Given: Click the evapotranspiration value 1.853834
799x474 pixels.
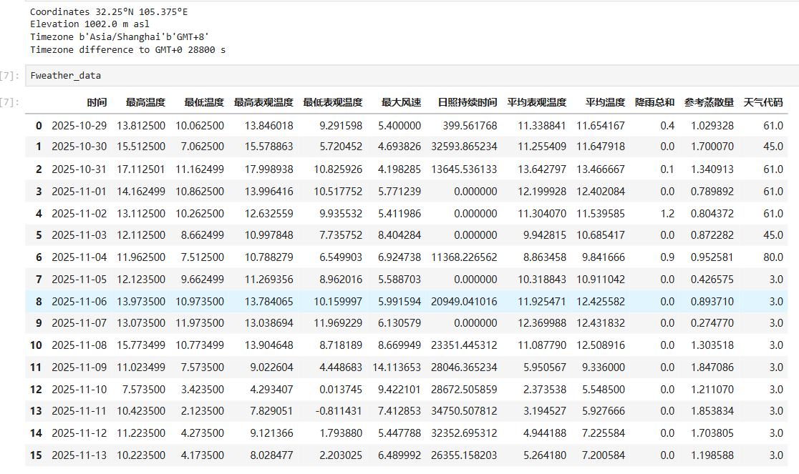Looking at the screenshot, I should click(712, 411).
